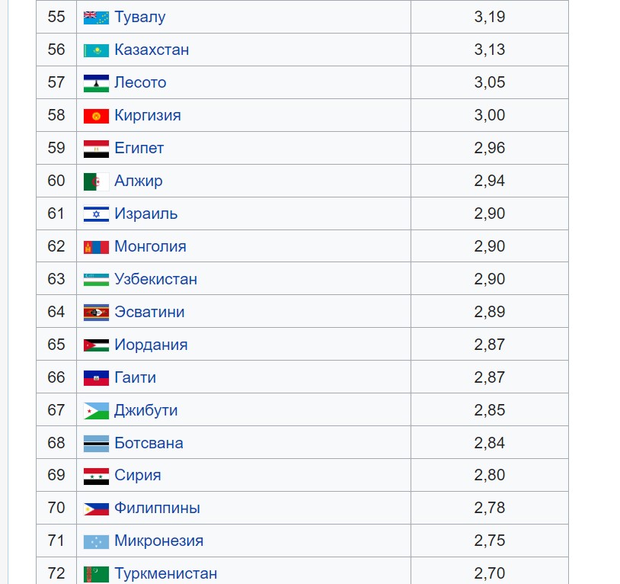Open the Египет link
This screenshot has height=584, width=620.
[x=139, y=148]
